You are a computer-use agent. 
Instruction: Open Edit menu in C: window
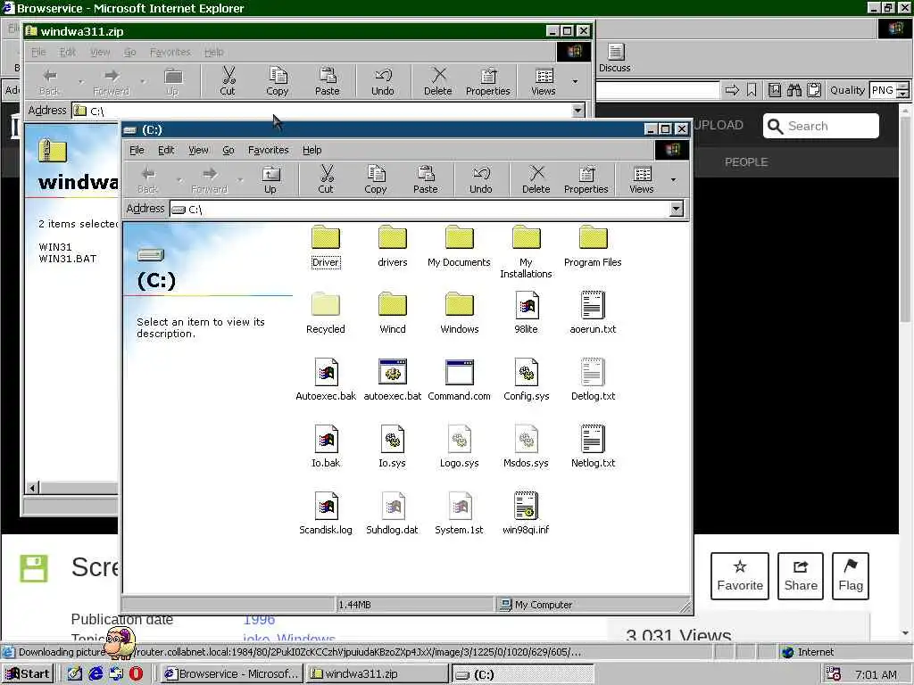pyautogui.click(x=166, y=150)
